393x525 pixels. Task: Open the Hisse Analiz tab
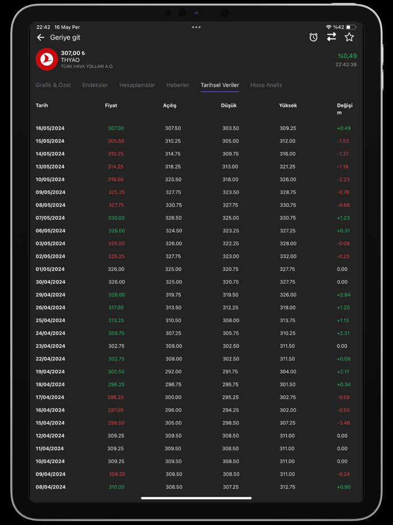point(266,85)
